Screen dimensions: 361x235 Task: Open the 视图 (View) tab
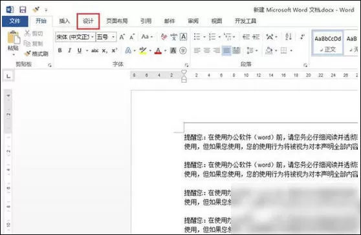[x=217, y=21]
